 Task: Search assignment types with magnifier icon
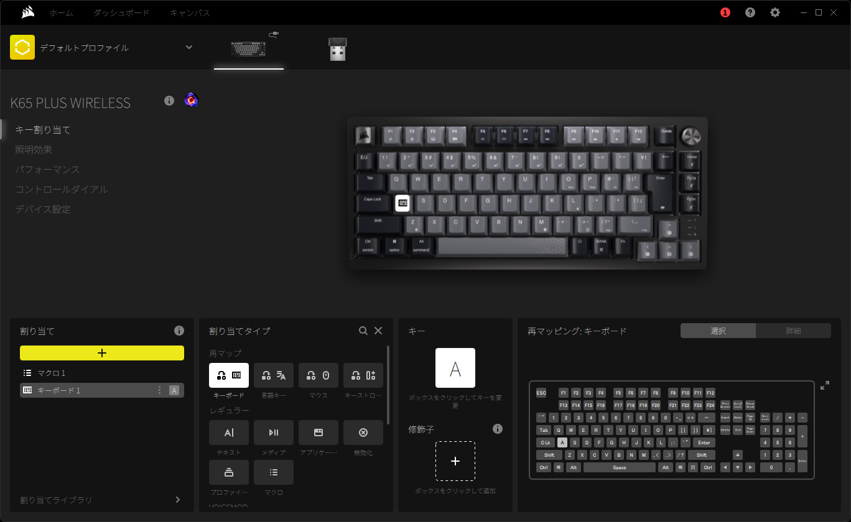363,331
